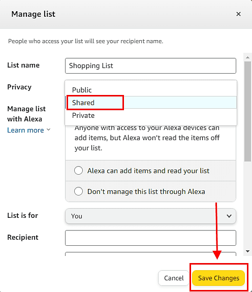
Task: Click the Cancel button
Action: click(x=174, y=278)
